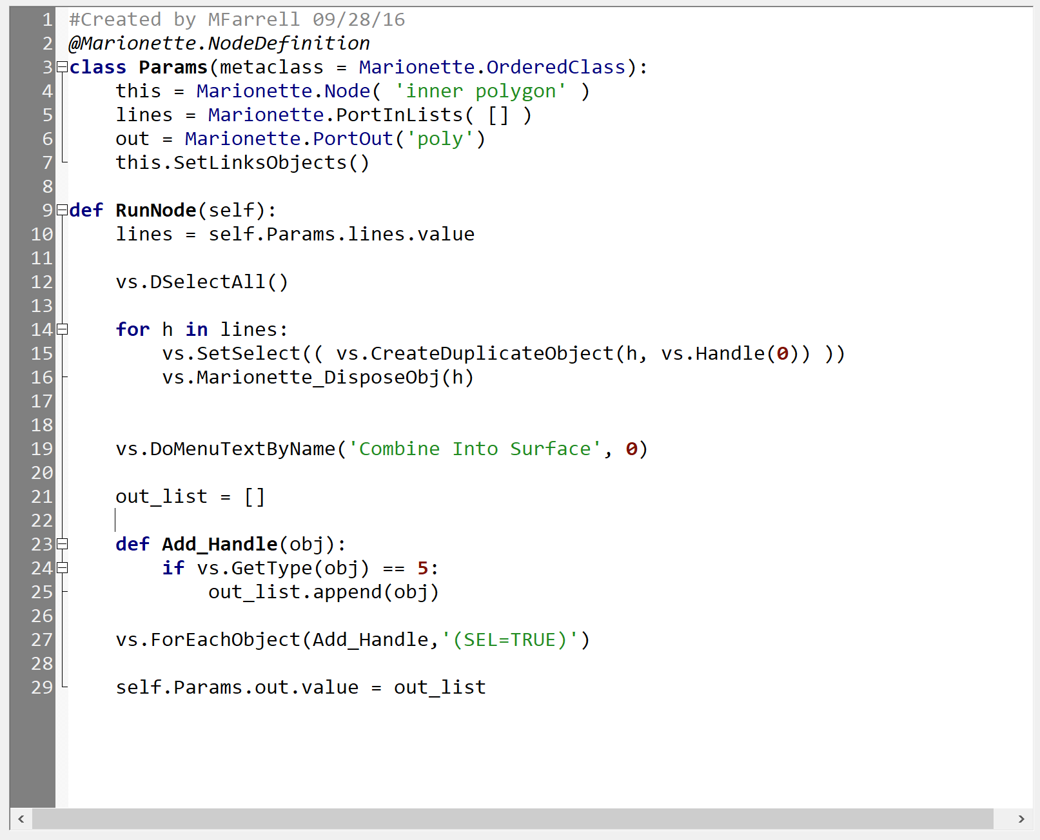Click the 'poly' string in PortOut
The width and height of the screenshot is (1040, 840).
[x=440, y=139]
